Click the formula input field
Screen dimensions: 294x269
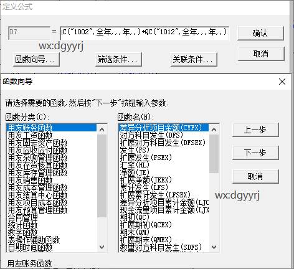click(x=145, y=33)
